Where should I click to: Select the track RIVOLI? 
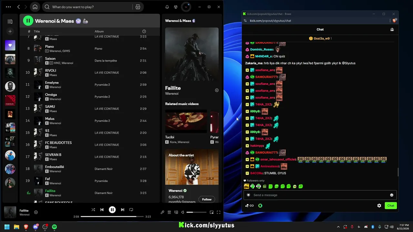[x=90, y=73]
